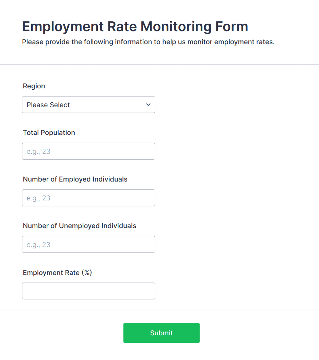Viewport: 319px width, 360px height.
Task: Click the 'Number of Employed Individuals' label
Action: coord(75,179)
